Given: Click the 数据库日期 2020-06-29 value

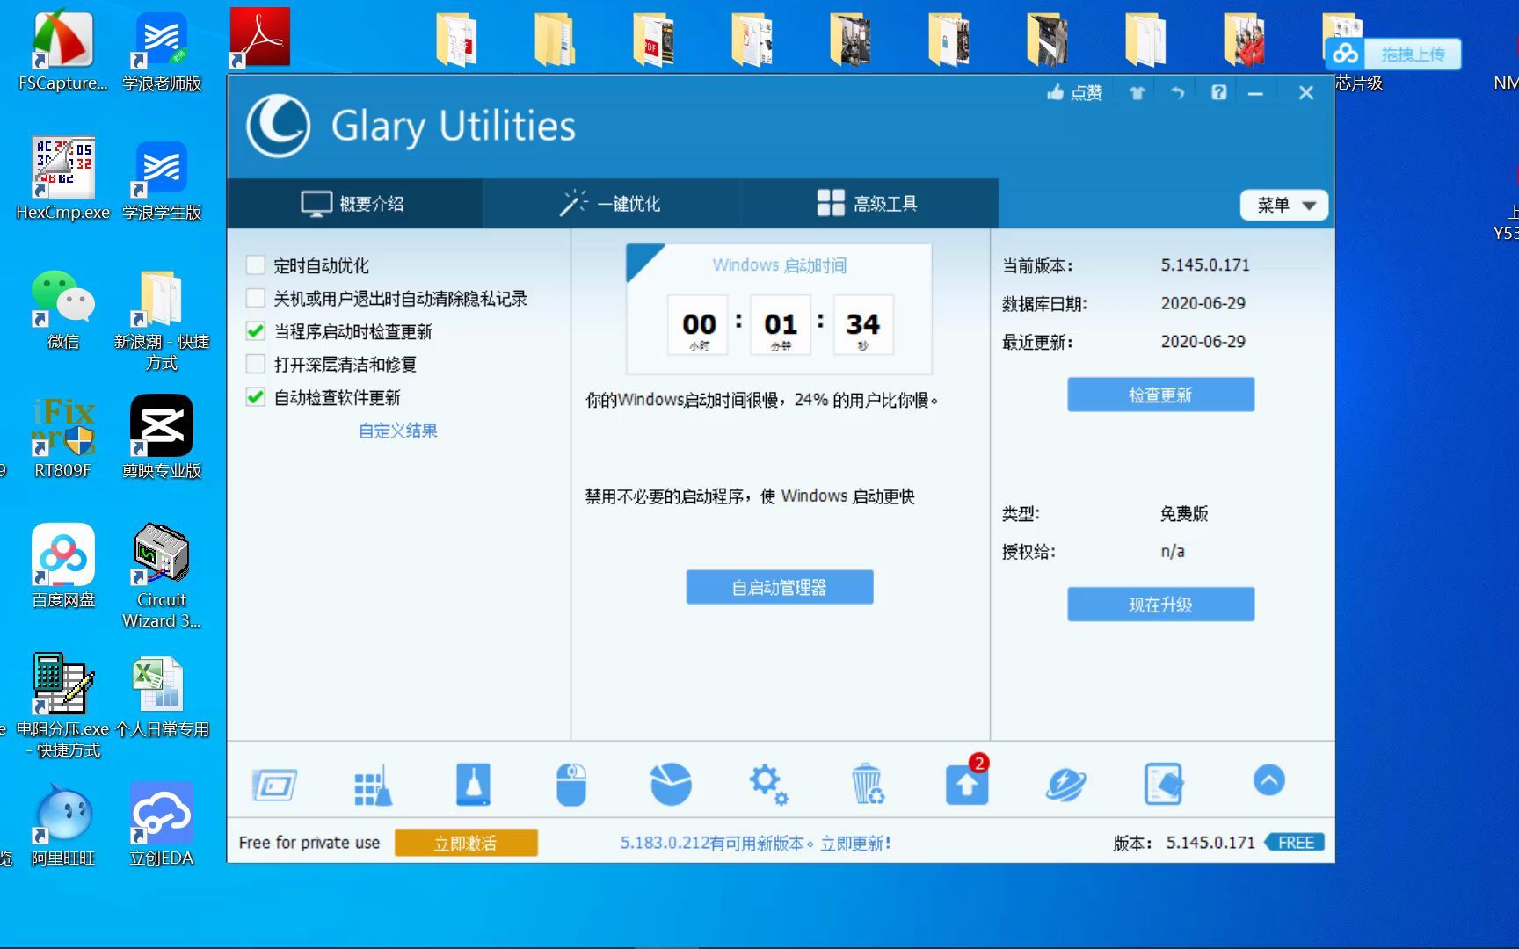Looking at the screenshot, I should (1203, 303).
